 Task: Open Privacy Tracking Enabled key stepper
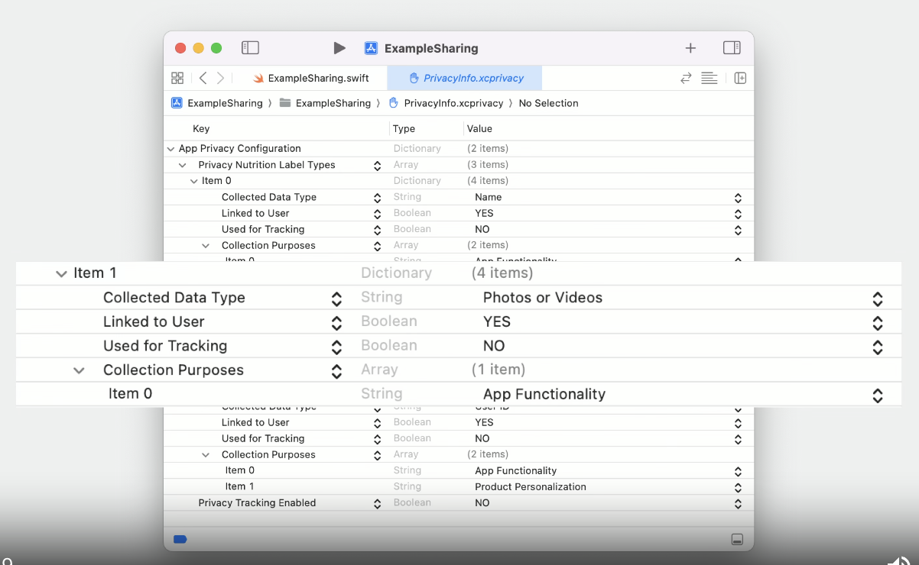click(377, 504)
